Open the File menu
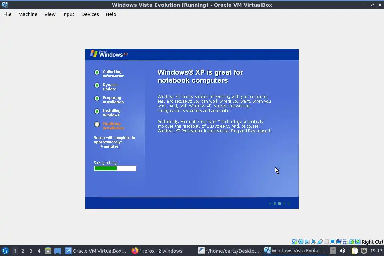Image resolution: width=384 pixels, height=256 pixels. pos(7,14)
